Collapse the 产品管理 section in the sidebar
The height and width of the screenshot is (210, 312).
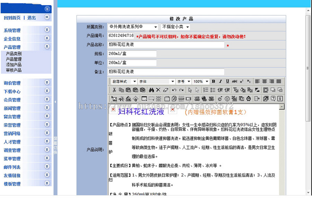[47, 46]
